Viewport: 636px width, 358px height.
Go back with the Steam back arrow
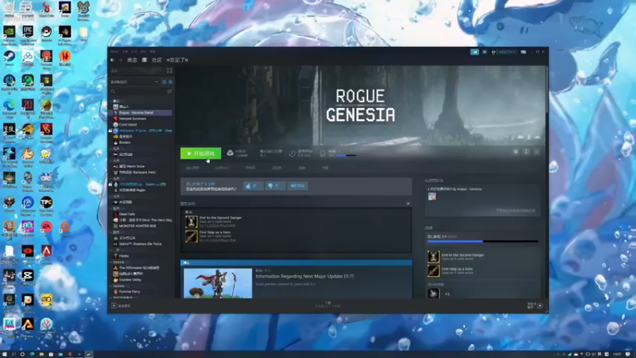coord(112,60)
